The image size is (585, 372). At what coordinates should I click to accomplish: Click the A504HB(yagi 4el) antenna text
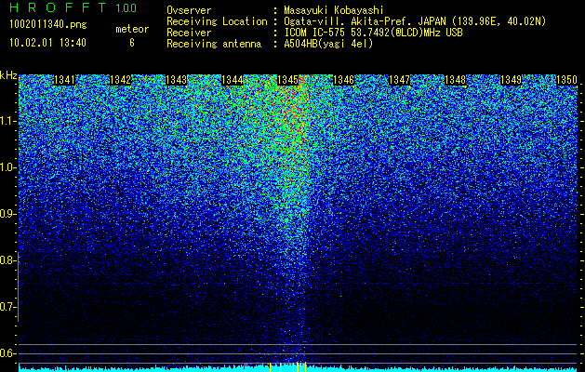click(x=328, y=44)
